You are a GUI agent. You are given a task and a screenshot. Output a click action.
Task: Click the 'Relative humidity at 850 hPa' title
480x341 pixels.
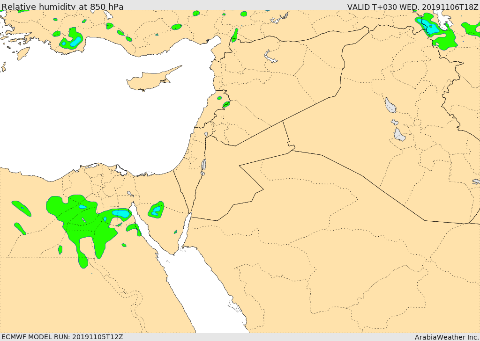[x=62, y=7]
